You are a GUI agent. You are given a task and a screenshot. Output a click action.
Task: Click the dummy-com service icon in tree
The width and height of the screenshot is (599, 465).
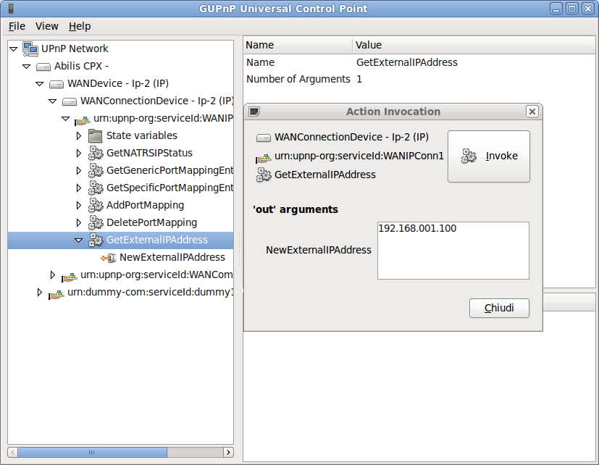(56, 293)
